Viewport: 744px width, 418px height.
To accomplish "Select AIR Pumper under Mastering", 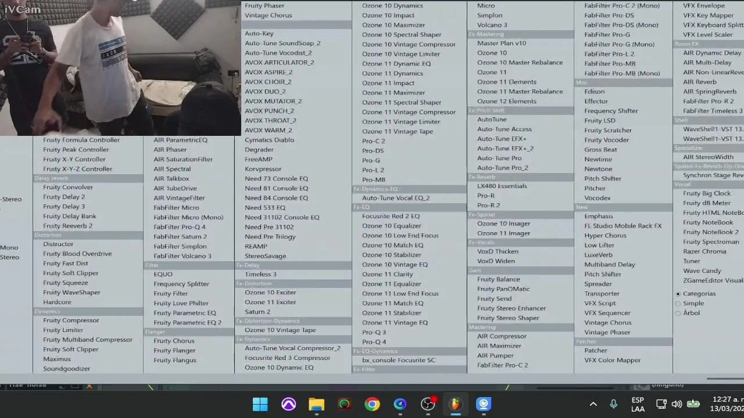I will (x=495, y=355).
